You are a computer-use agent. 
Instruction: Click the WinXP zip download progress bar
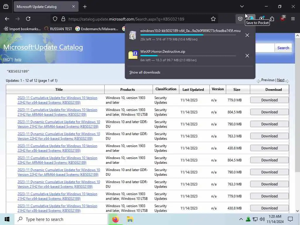(188, 56)
